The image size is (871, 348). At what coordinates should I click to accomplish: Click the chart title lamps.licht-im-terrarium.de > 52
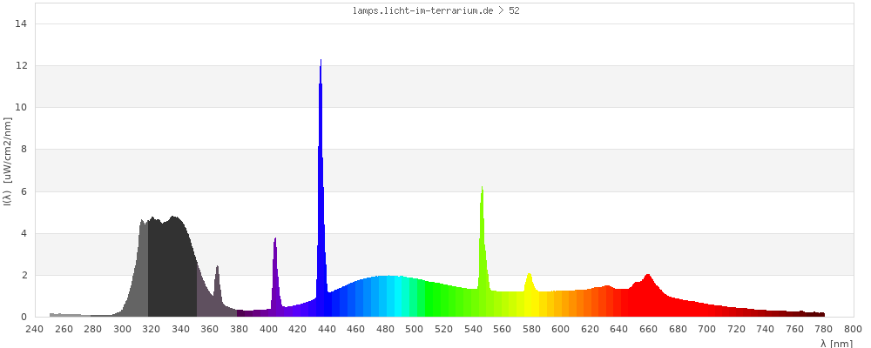(436, 11)
